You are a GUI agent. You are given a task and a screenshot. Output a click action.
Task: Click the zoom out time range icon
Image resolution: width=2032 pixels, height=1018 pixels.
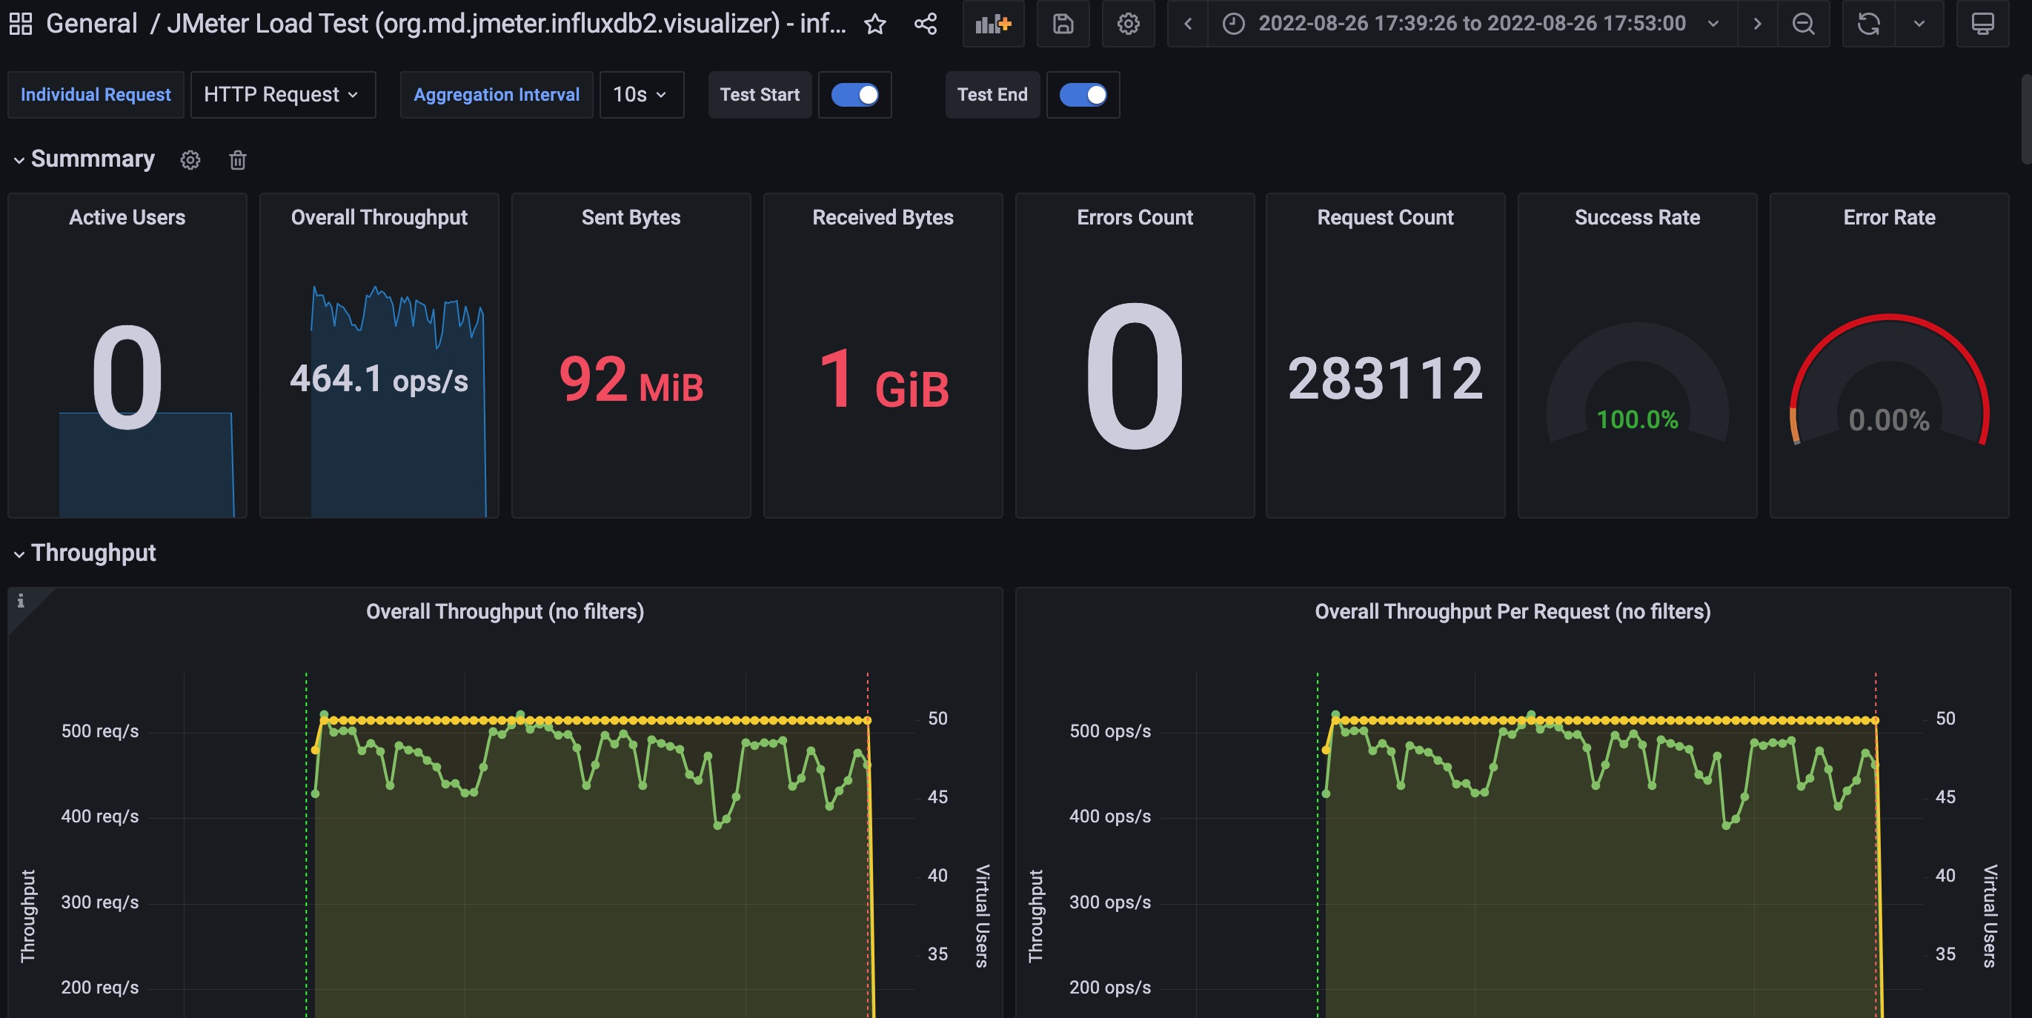(x=1803, y=24)
